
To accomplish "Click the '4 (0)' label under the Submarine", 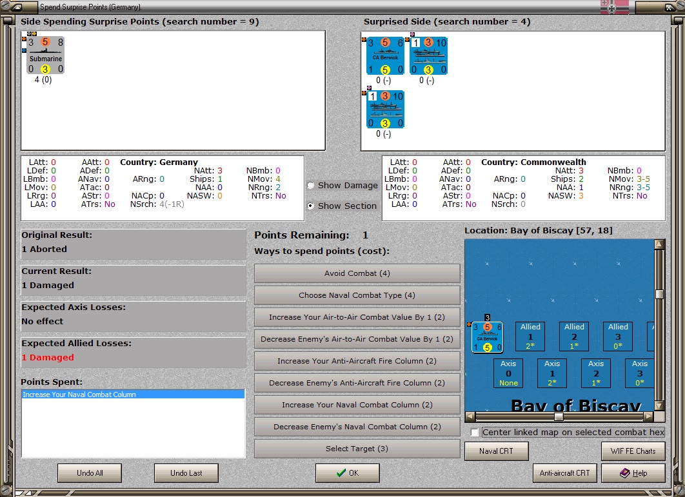I will pos(43,79).
